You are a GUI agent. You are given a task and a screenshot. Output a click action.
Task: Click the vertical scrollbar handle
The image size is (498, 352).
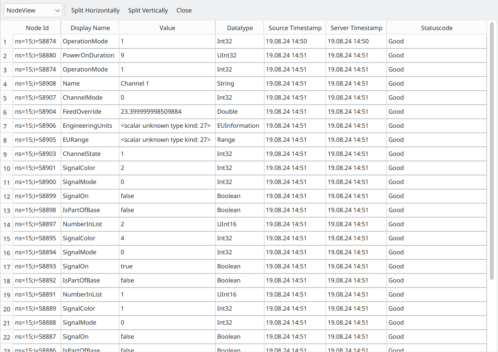pyautogui.click(x=492, y=150)
